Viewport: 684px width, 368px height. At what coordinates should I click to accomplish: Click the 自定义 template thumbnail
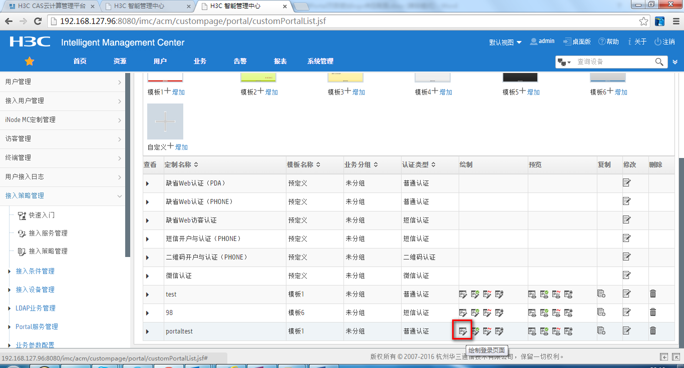pos(165,121)
